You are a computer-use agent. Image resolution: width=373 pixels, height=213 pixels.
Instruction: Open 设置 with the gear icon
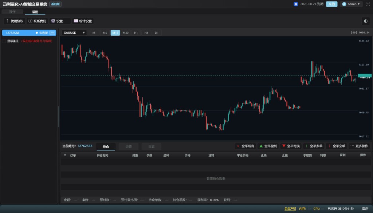(60, 21)
